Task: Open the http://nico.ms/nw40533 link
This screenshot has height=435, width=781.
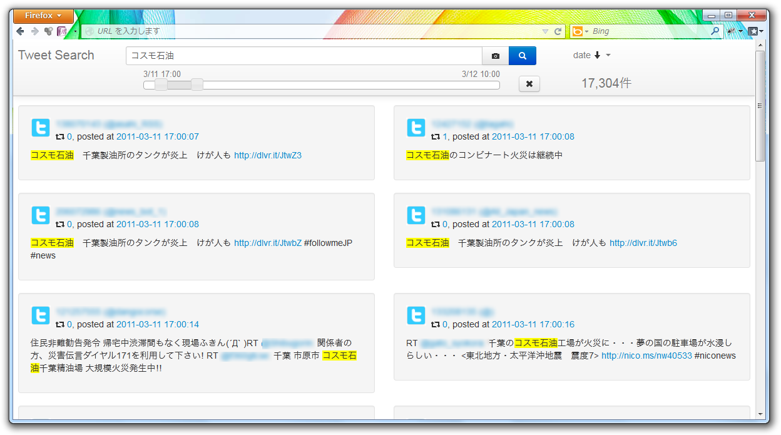Action: (x=646, y=356)
